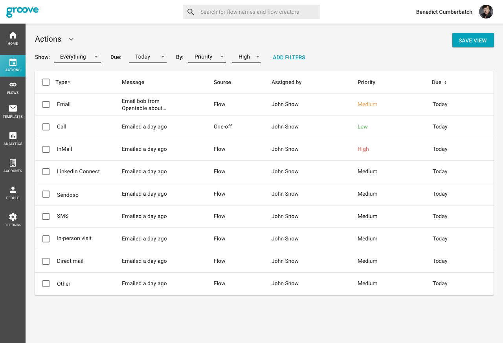Go to Analytics chart icon
The width and height of the screenshot is (503, 343).
pyautogui.click(x=13, y=136)
